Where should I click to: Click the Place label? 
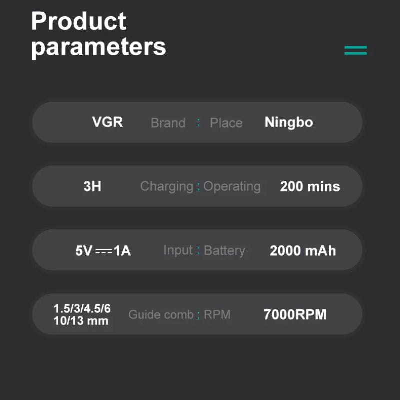226,123
